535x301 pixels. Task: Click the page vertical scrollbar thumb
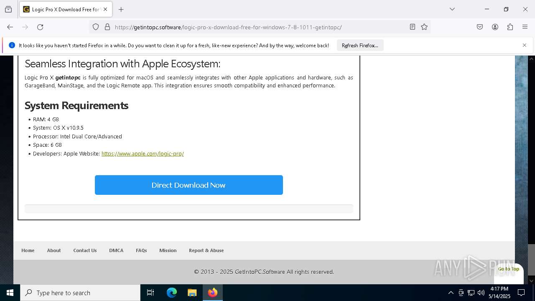pos(531,260)
